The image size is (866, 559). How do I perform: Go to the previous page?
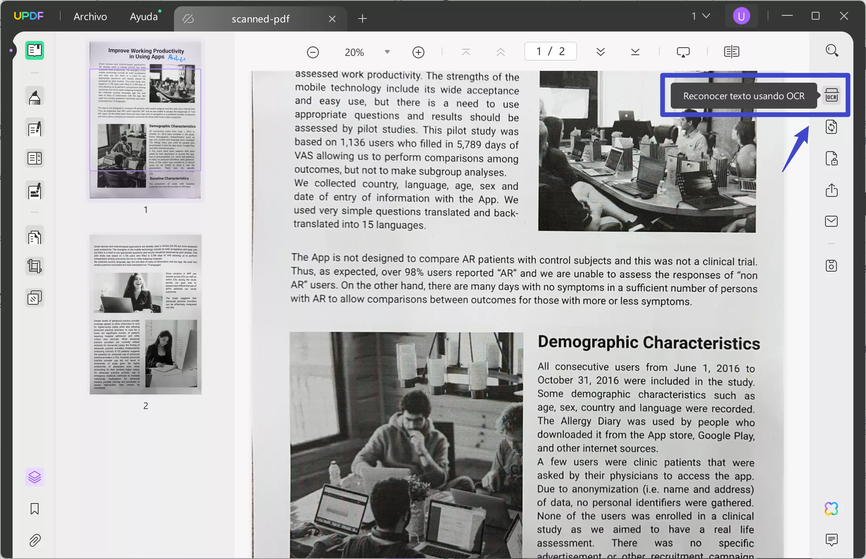pos(501,52)
